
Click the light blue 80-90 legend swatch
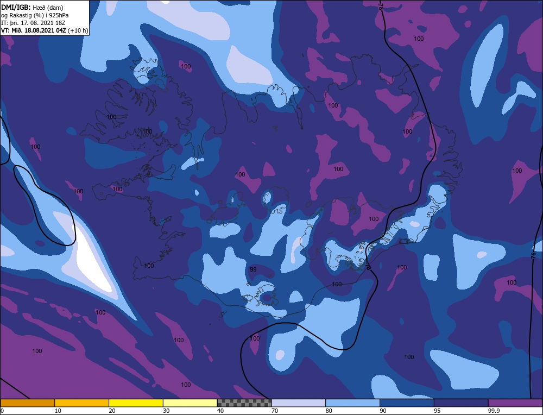352,403
